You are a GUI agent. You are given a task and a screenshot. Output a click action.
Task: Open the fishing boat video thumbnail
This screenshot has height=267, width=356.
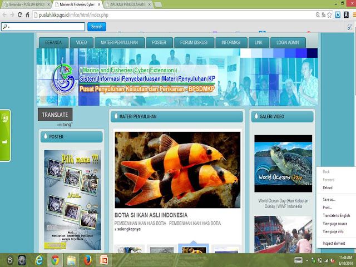(283, 234)
